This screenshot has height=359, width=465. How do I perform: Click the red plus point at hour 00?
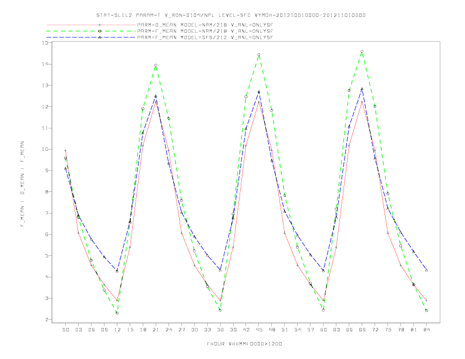(66, 151)
